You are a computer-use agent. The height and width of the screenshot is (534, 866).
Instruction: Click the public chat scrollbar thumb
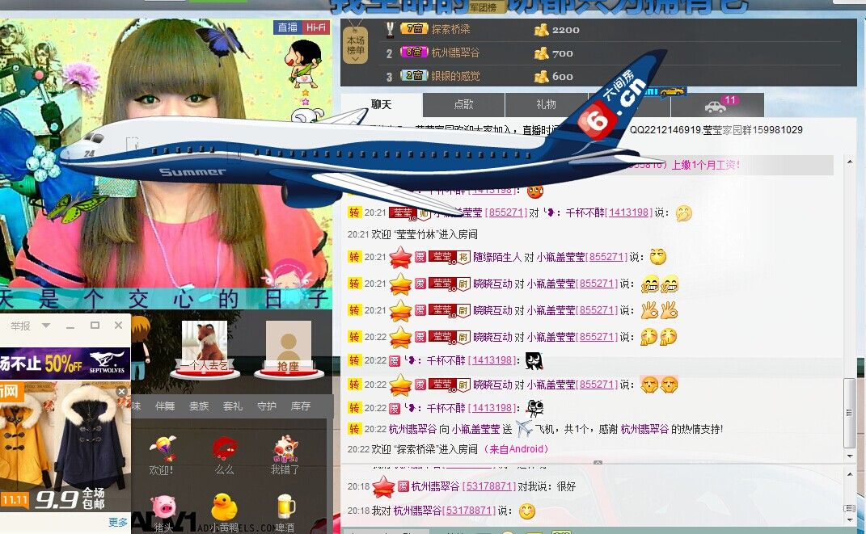[850, 413]
